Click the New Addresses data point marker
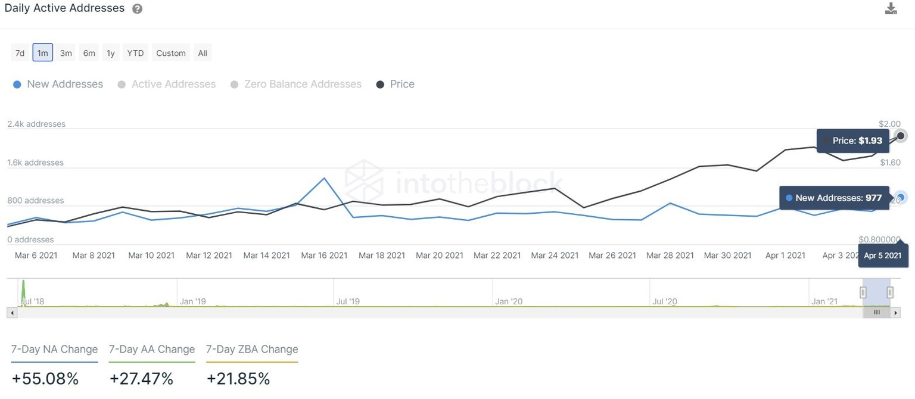915x399 pixels. click(x=901, y=198)
